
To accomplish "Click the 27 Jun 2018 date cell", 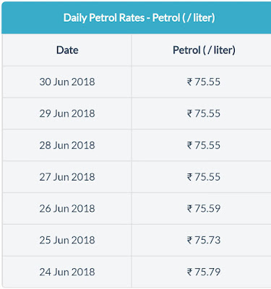I will [67, 177].
